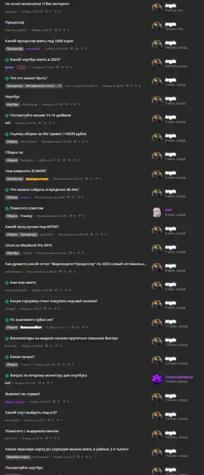The image size is (204, 475).
Task: Click green status icon beside "Помогите советом"
Action: point(7,208)
